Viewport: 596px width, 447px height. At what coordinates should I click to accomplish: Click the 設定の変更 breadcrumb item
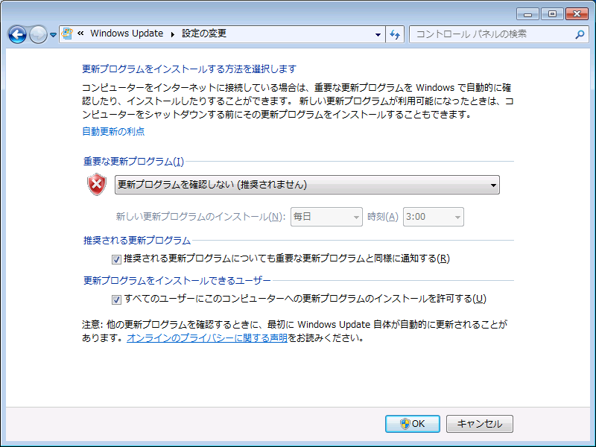click(204, 34)
